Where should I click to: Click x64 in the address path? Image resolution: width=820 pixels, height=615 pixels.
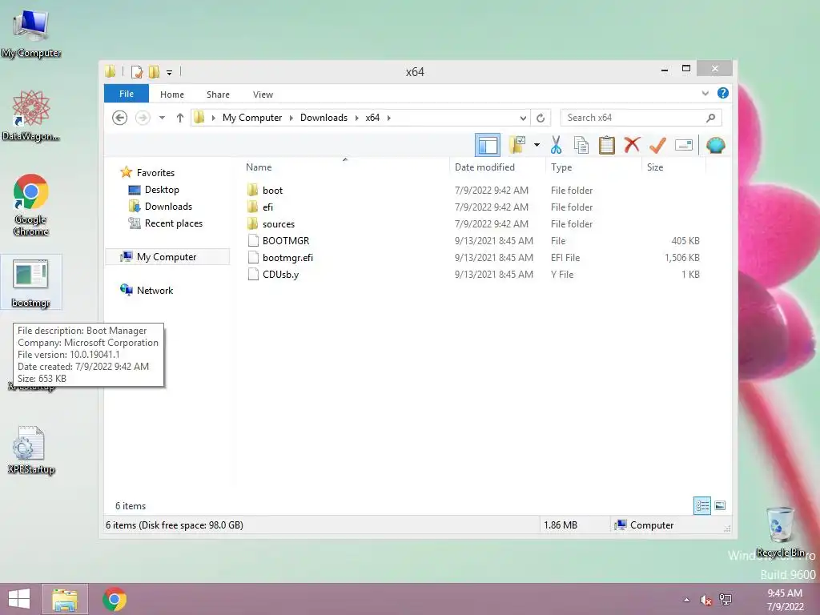372,118
